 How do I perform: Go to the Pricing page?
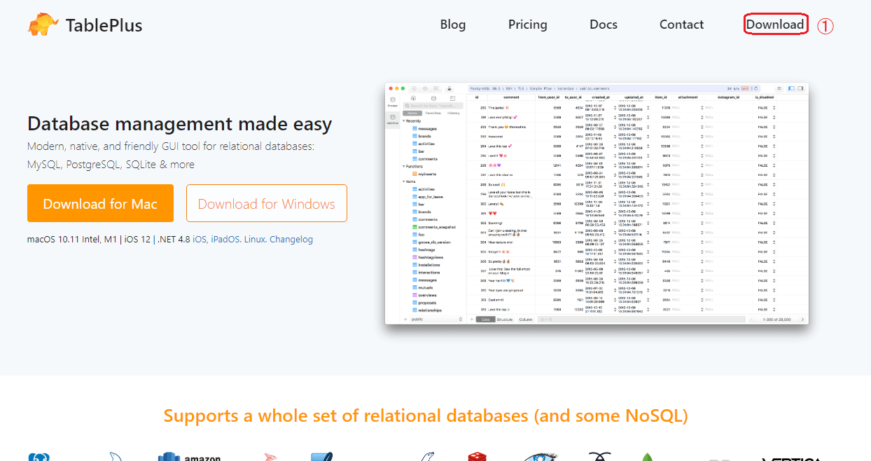coord(528,25)
